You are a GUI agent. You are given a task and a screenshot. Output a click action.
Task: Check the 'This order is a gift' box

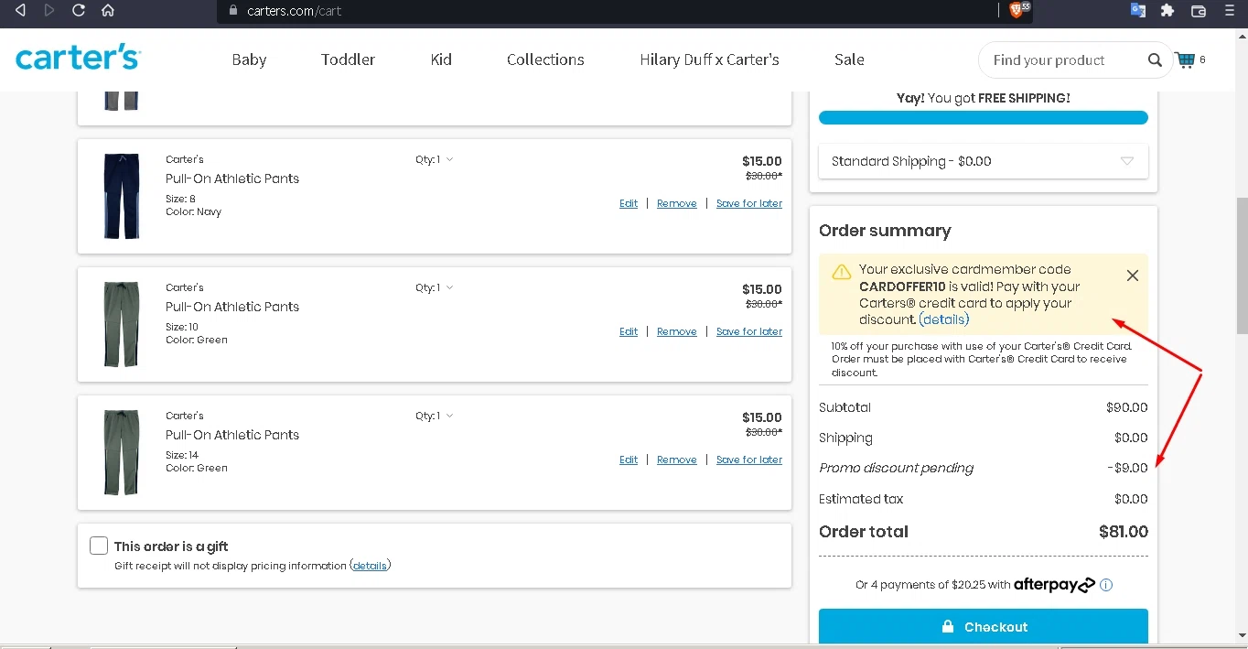point(99,546)
